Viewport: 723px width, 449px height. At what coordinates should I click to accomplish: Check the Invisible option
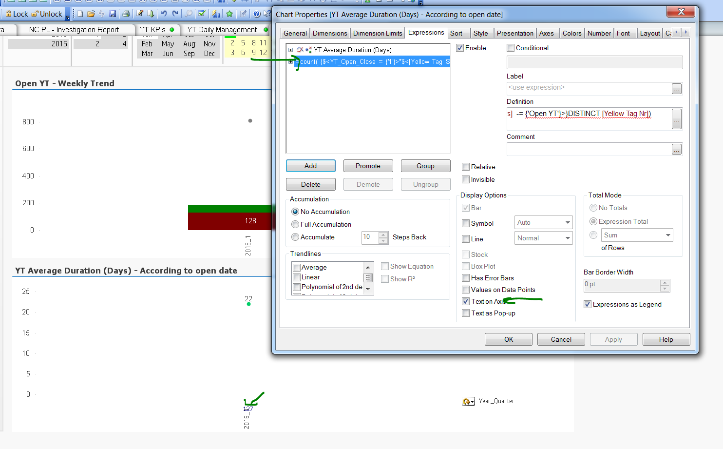click(x=466, y=179)
